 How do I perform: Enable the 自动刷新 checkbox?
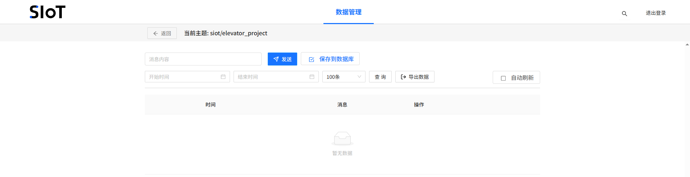tap(503, 78)
